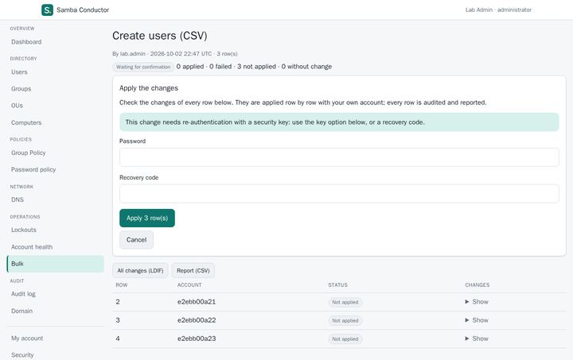Screen dimensions: 573x360
Task: Focus the Recovery code field
Action: pos(339,194)
